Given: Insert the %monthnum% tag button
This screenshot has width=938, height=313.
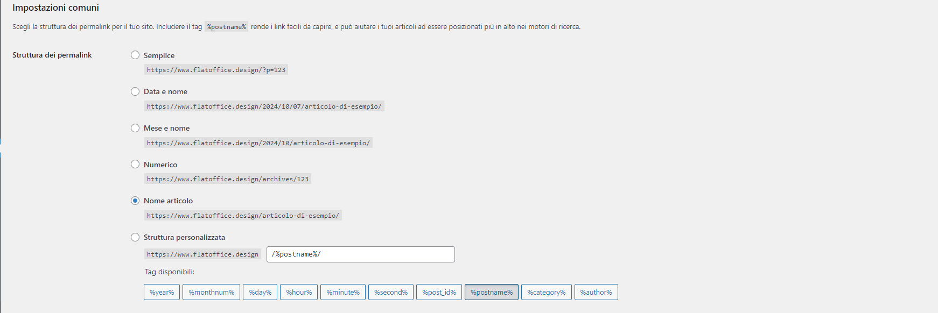Looking at the screenshot, I should [x=211, y=292].
